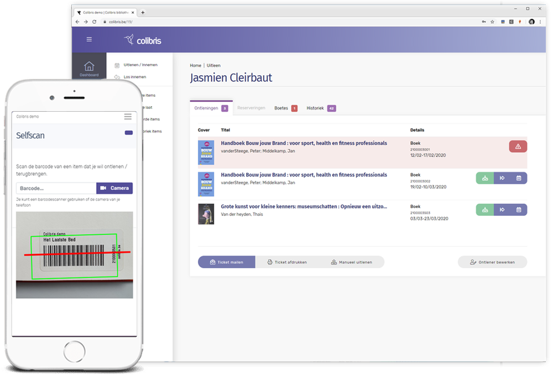Click the Selfscan heading on the phone
This screenshot has height=375, width=553.
pos(30,136)
